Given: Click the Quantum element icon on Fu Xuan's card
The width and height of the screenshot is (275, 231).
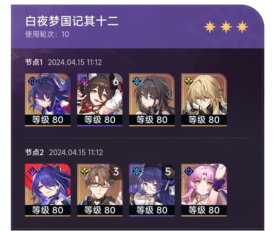Looking at the screenshot, I should (x=189, y=171).
